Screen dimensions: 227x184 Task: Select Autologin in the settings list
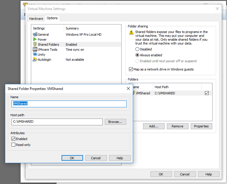click(x=44, y=60)
